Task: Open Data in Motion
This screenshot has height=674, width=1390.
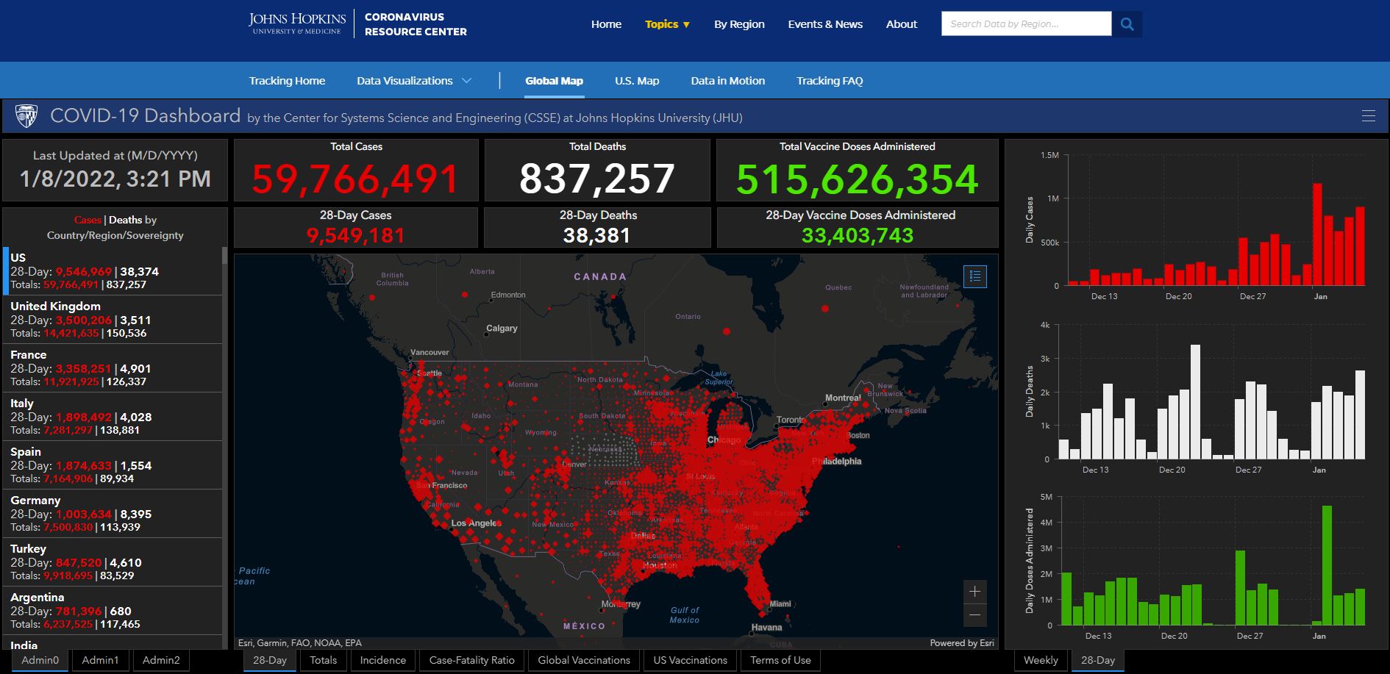Action: 728,81
